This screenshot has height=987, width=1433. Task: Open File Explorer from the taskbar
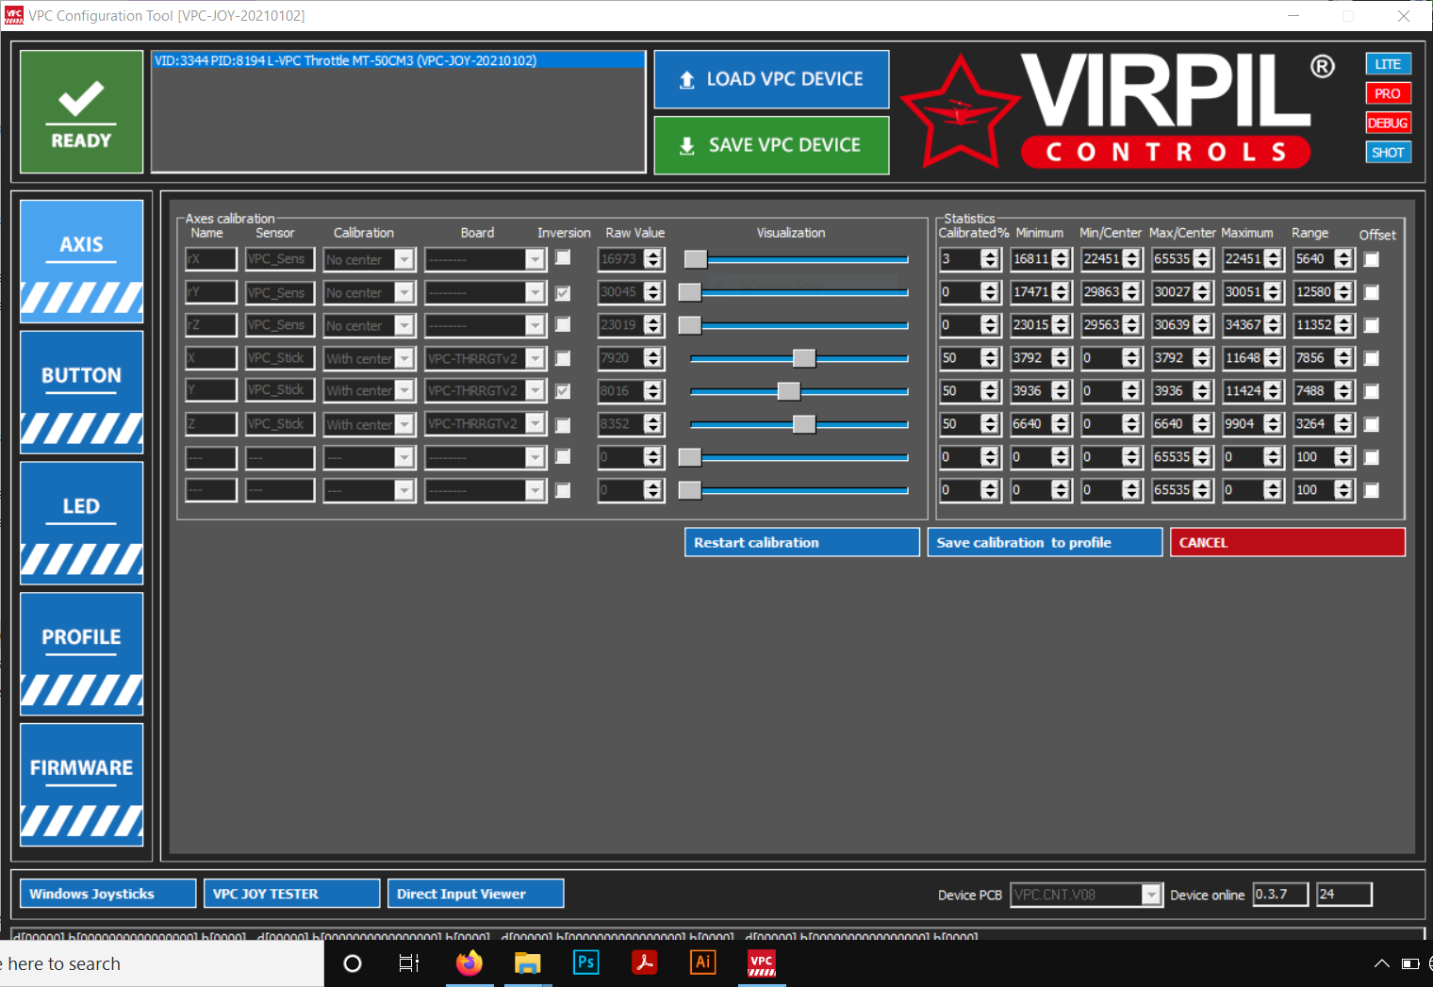pyautogui.click(x=527, y=962)
